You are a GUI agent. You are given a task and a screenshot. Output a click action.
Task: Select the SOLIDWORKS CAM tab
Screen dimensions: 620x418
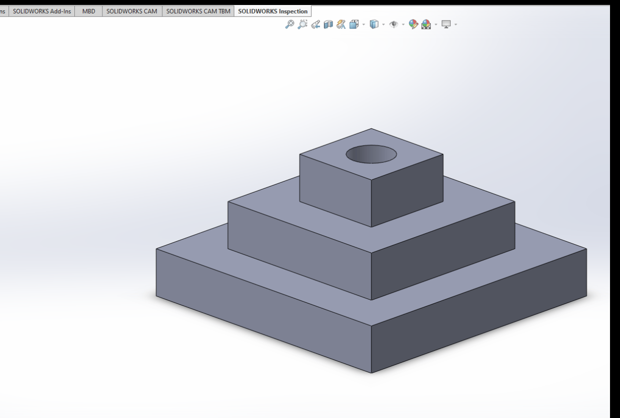(x=132, y=11)
